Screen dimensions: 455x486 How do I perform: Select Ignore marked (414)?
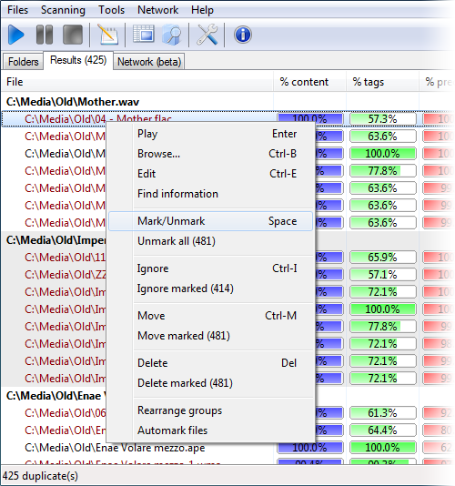pyautogui.click(x=211, y=289)
